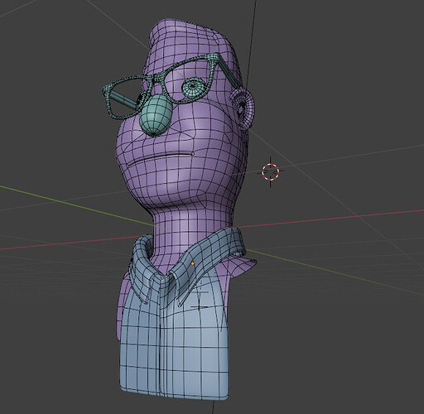Click the character's ear

tap(243, 108)
